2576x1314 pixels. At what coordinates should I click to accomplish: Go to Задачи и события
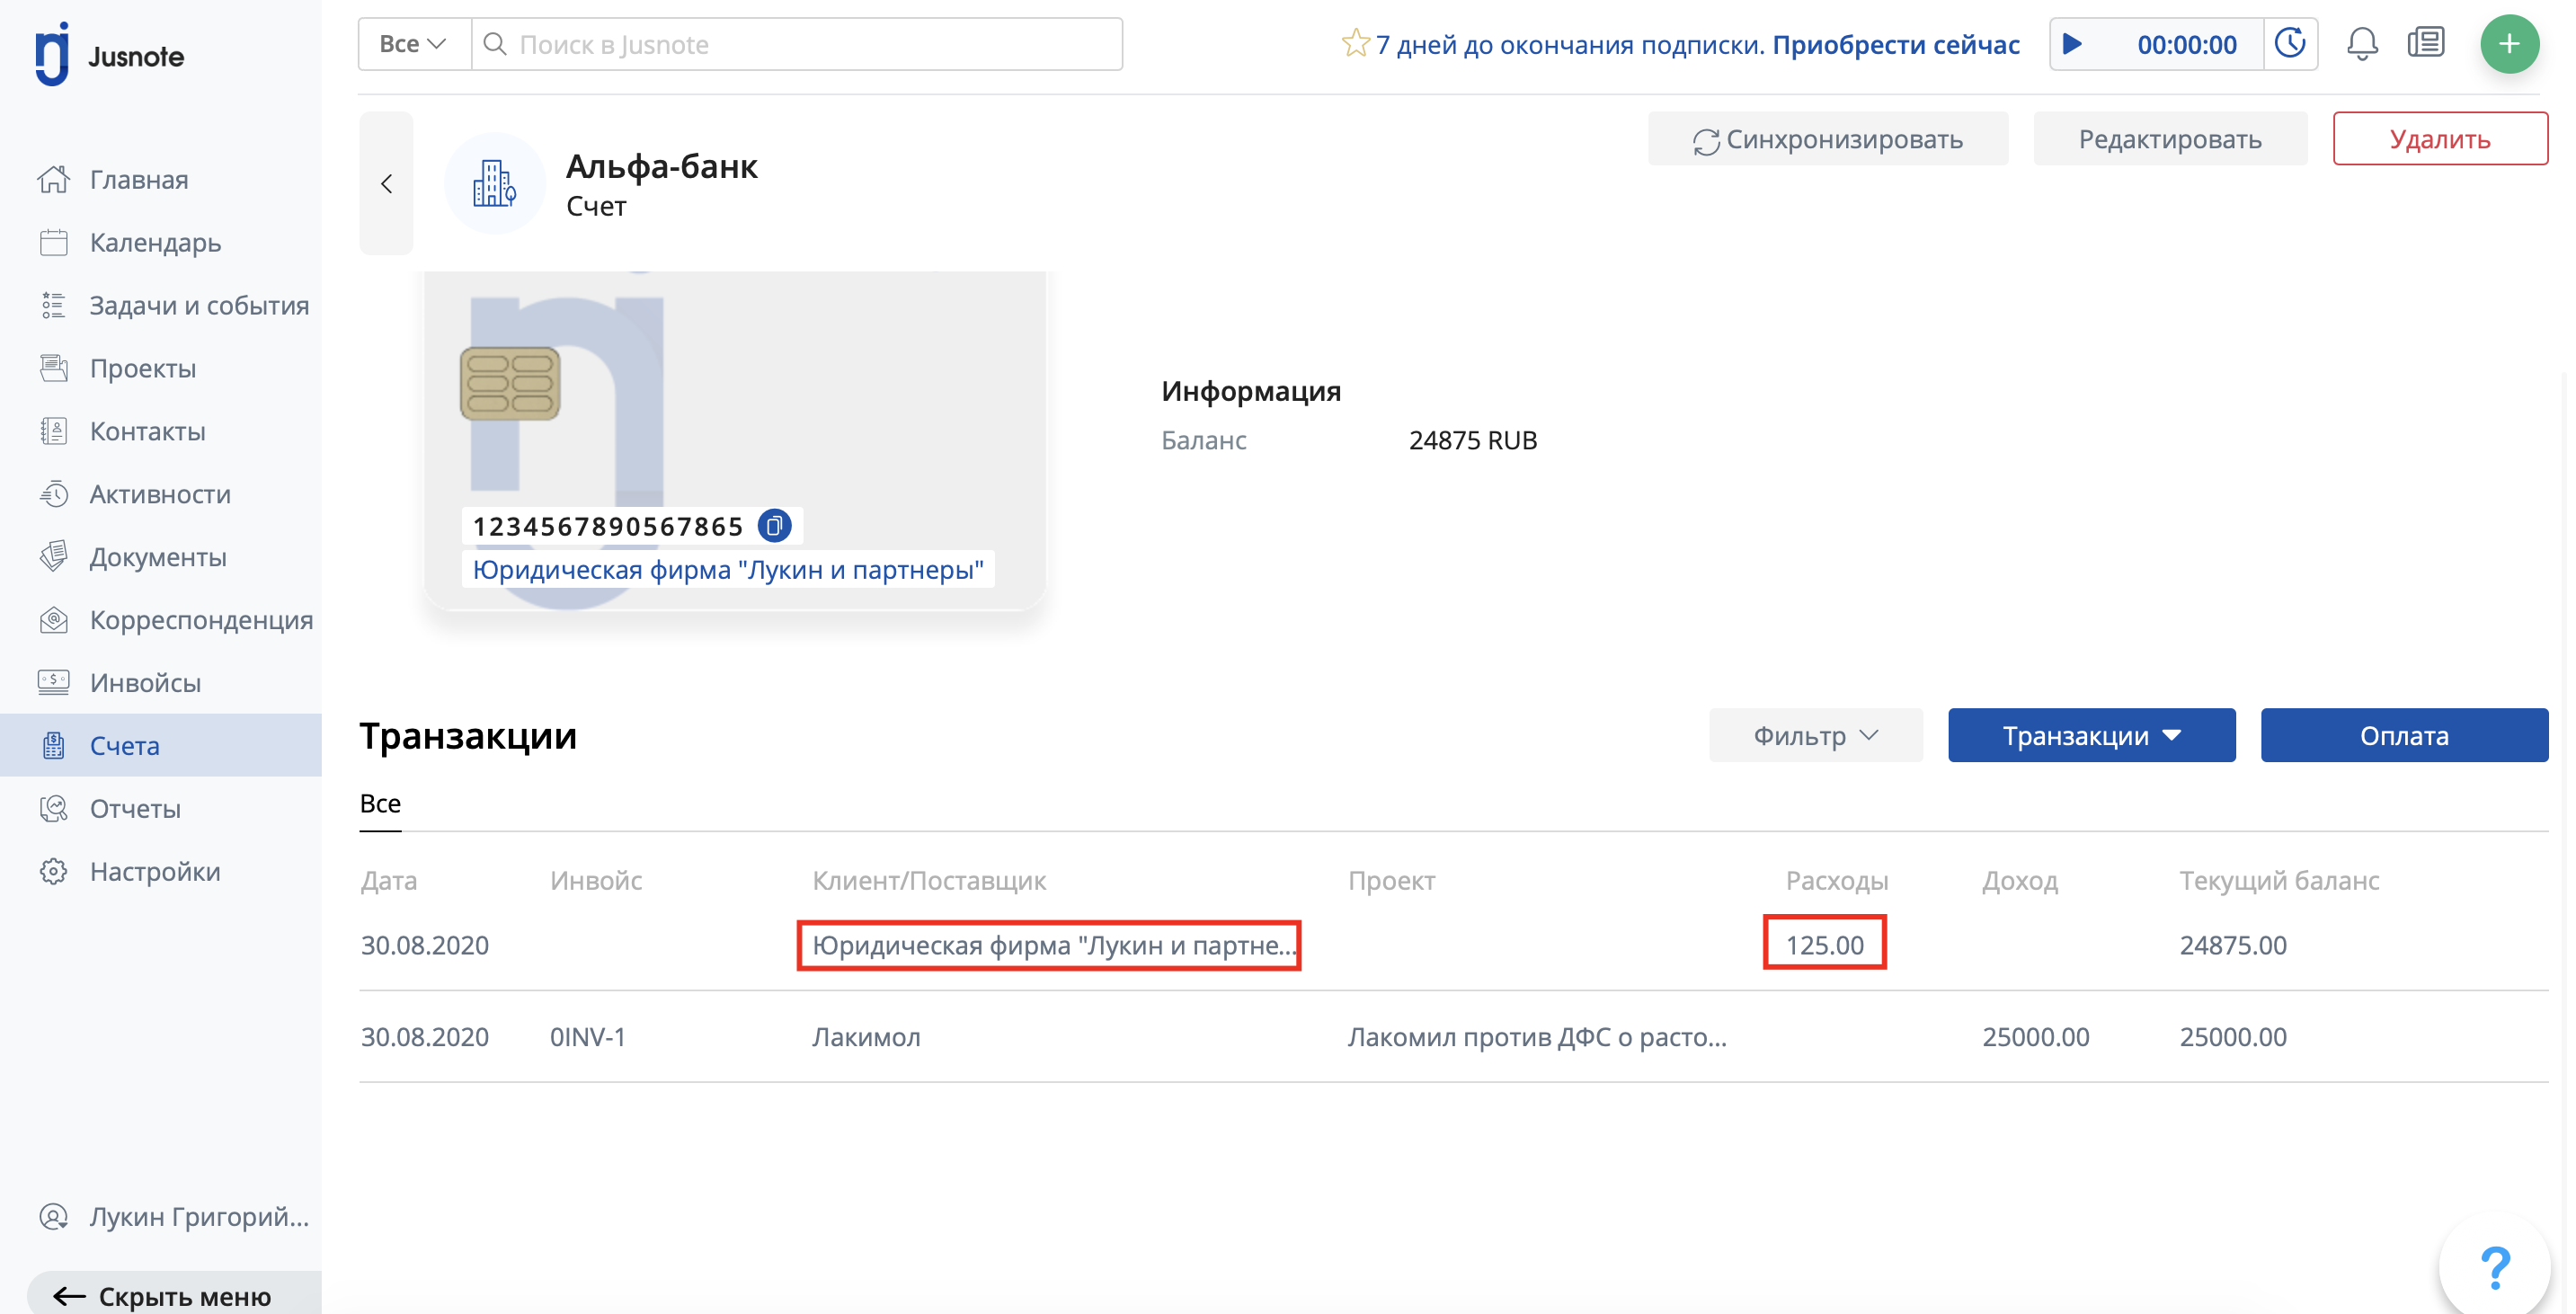[199, 305]
